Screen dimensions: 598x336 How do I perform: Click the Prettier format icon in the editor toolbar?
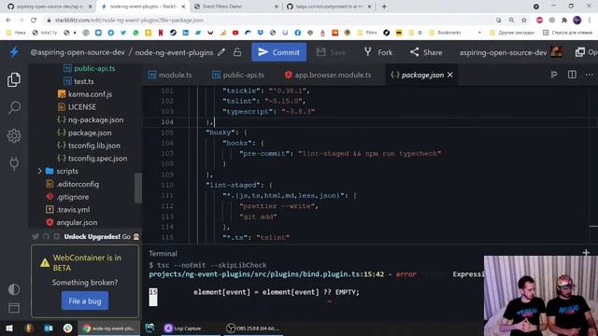tap(554, 75)
